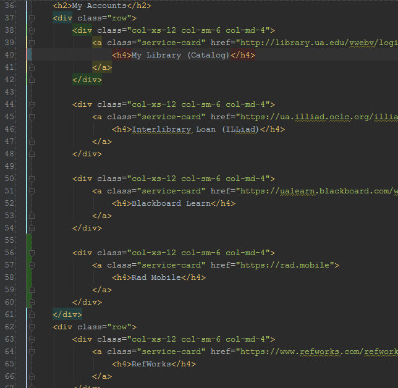The width and height of the screenshot is (398, 388).
Task: Click the ualearn.blackboard.com href URL
Action: (x=319, y=191)
